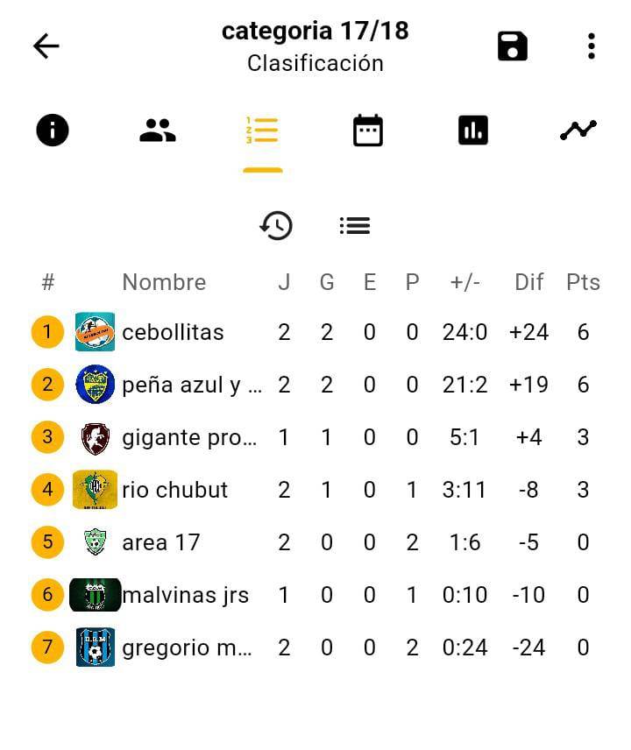Open the bar chart statistics tab

(x=473, y=130)
